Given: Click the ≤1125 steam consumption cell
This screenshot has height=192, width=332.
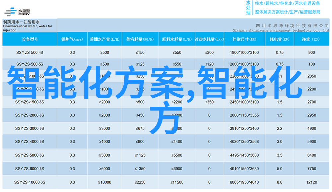Looking at the screenshot, I should point(140,155).
